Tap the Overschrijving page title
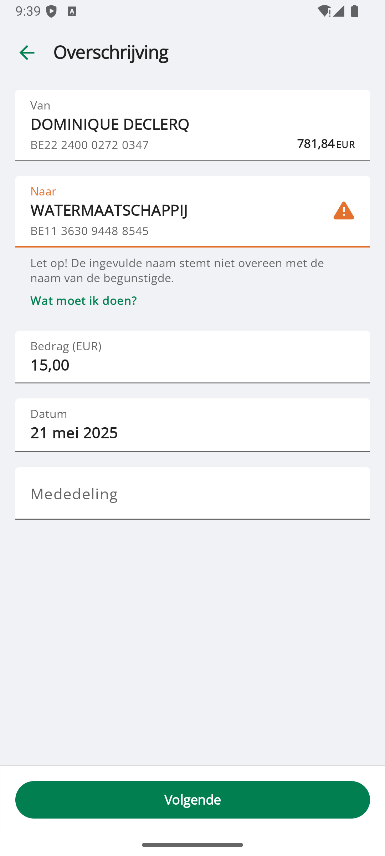The width and height of the screenshot is (385, 856). (x=111, y=52)
